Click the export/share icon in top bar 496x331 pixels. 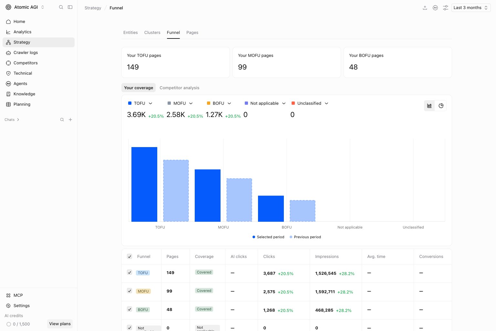[x=425, y=8]
